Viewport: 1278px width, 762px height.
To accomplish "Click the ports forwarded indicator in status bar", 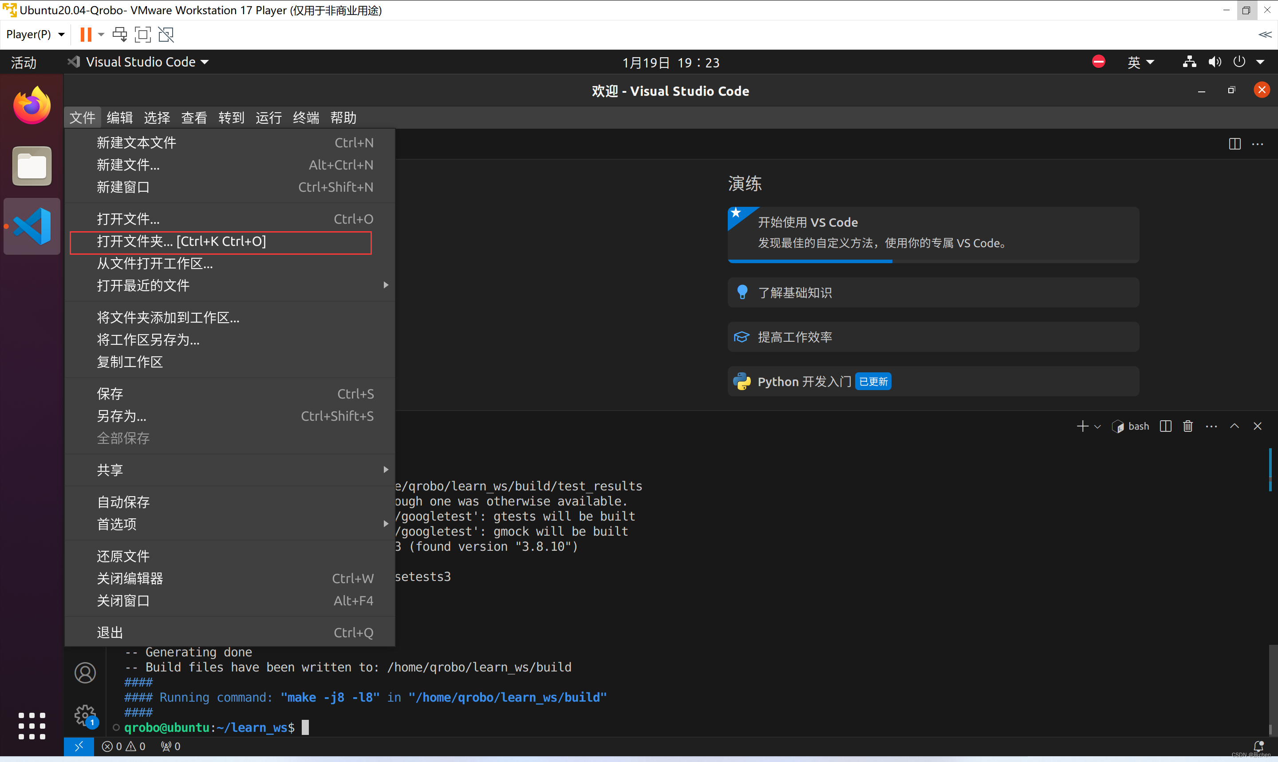I will [171, 746].
